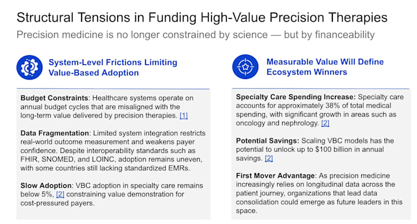
Task: Select Measurable Value Will Define Ecosystem Winners heading
Action: 325,67
